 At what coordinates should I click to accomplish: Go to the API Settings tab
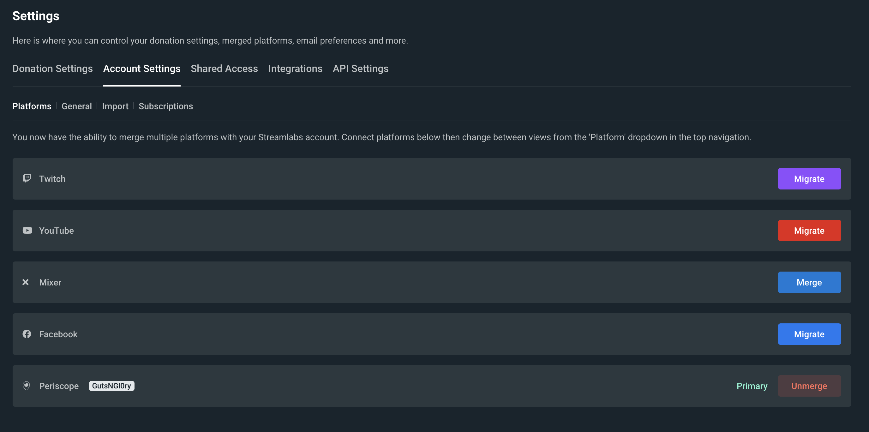point(360,69)
